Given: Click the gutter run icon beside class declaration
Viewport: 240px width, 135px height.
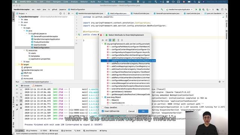Looking at the screenshot, I should (x=79, y=34).
